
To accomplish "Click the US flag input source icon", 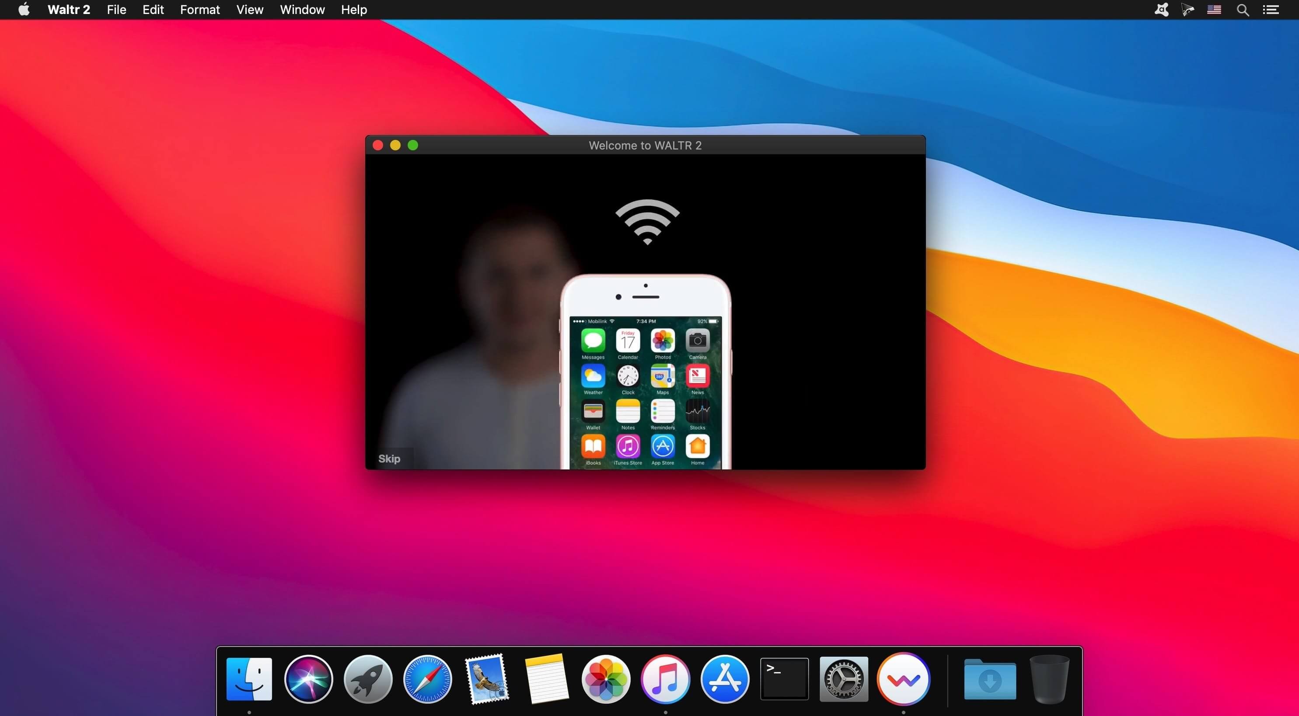I will pos(1214,10).
